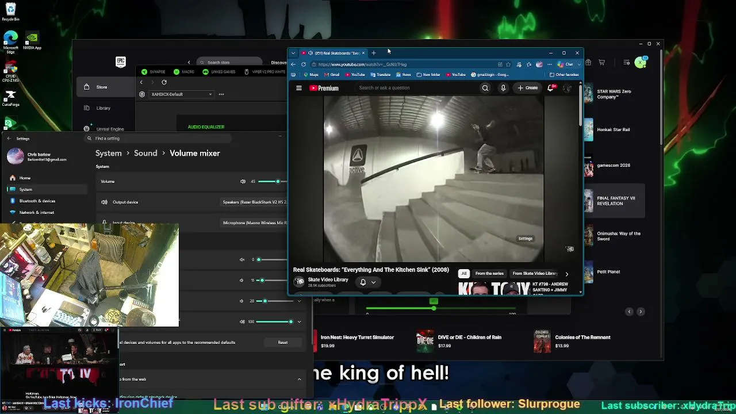Select System in Settings sidebar

click(47, 190)
